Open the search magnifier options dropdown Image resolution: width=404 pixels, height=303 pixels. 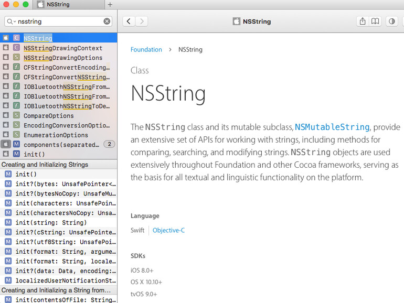pos(11,21)
